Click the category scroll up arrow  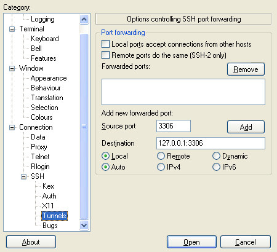pos(84,20)
